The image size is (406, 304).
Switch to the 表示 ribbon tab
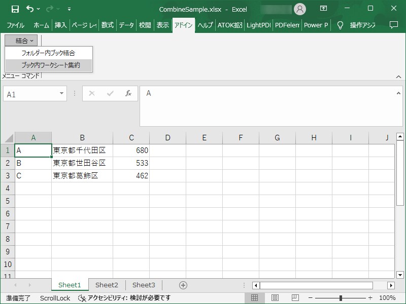click(162, 25)
